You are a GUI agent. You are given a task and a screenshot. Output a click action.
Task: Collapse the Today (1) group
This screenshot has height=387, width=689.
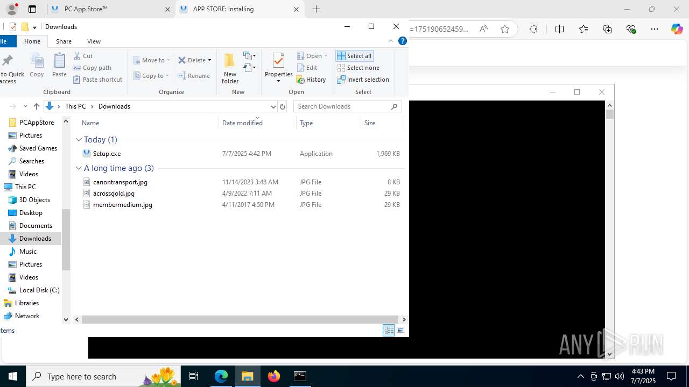pyautogui.click(x=79, y=140)
